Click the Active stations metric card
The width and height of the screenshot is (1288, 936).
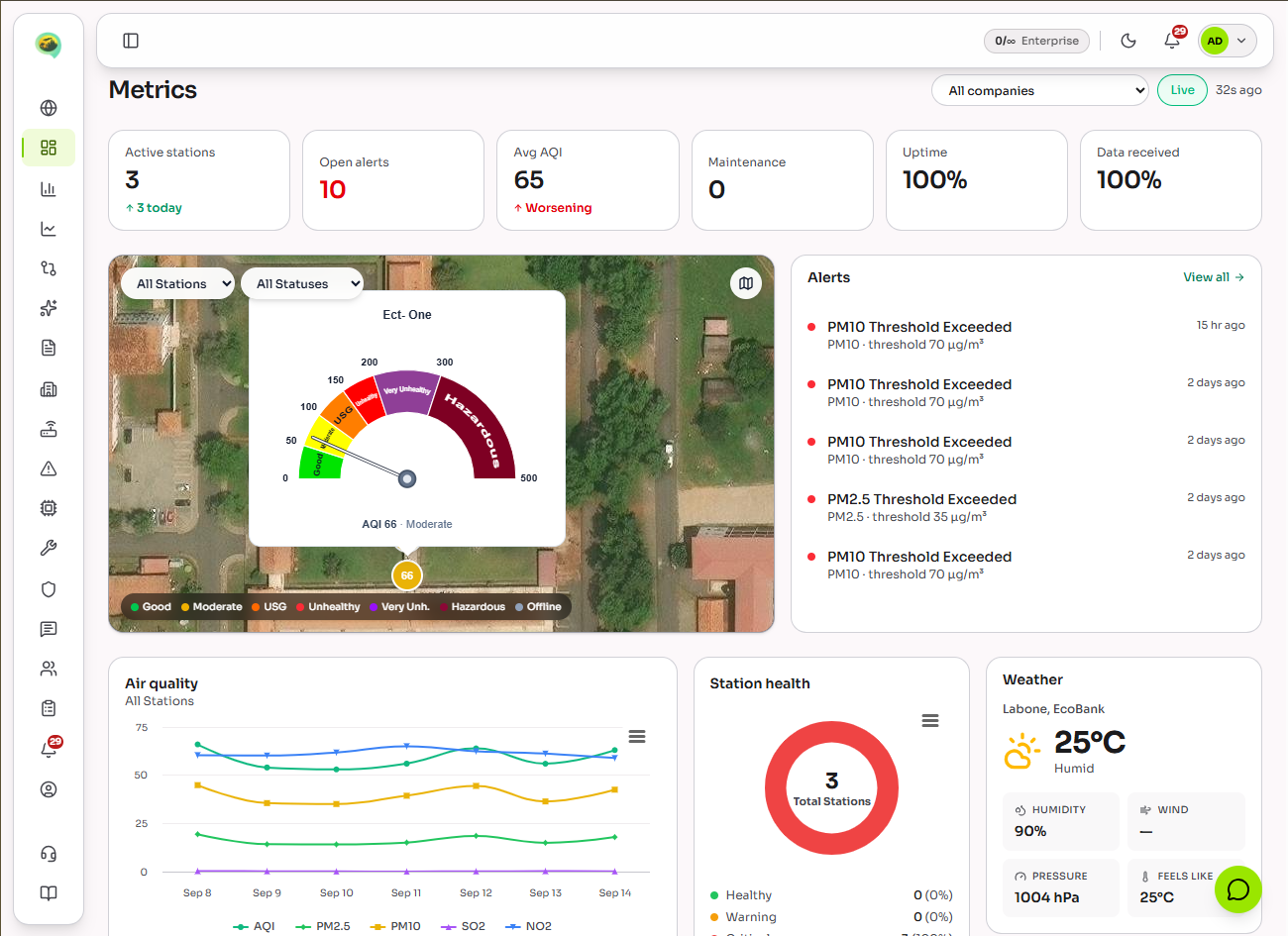point(199,180)
